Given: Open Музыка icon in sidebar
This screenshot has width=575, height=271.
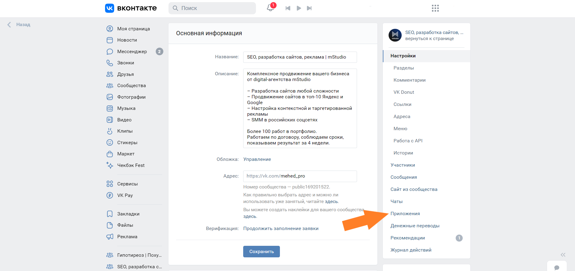Looking at the screenshot, I should point(110,108).
